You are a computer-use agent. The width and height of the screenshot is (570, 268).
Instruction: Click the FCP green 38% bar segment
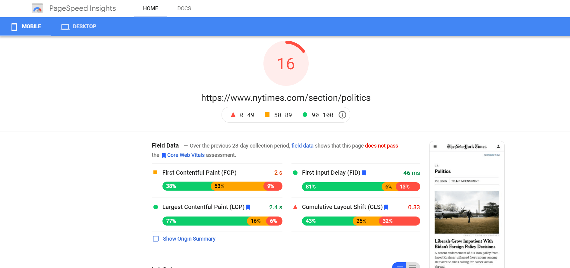[x=187, y=186]
